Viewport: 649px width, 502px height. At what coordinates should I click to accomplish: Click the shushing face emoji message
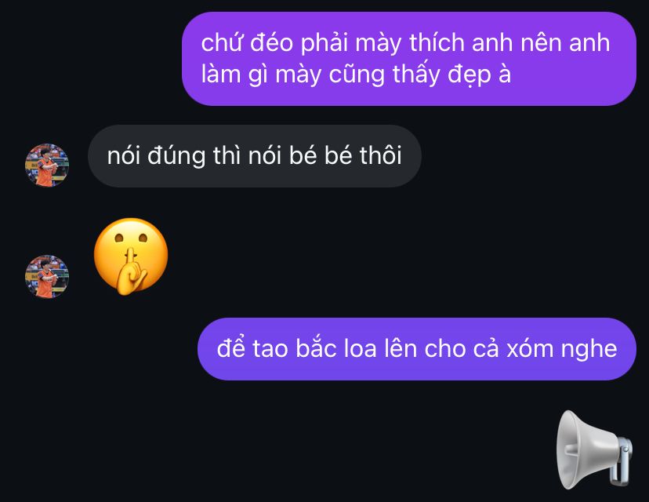131,256
